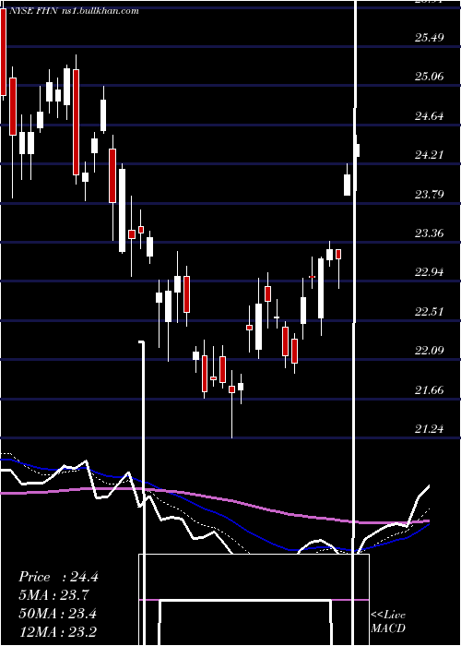This screenshot has width=461, height=646.
Task: Click the Live MACD label
Action: 388,621
